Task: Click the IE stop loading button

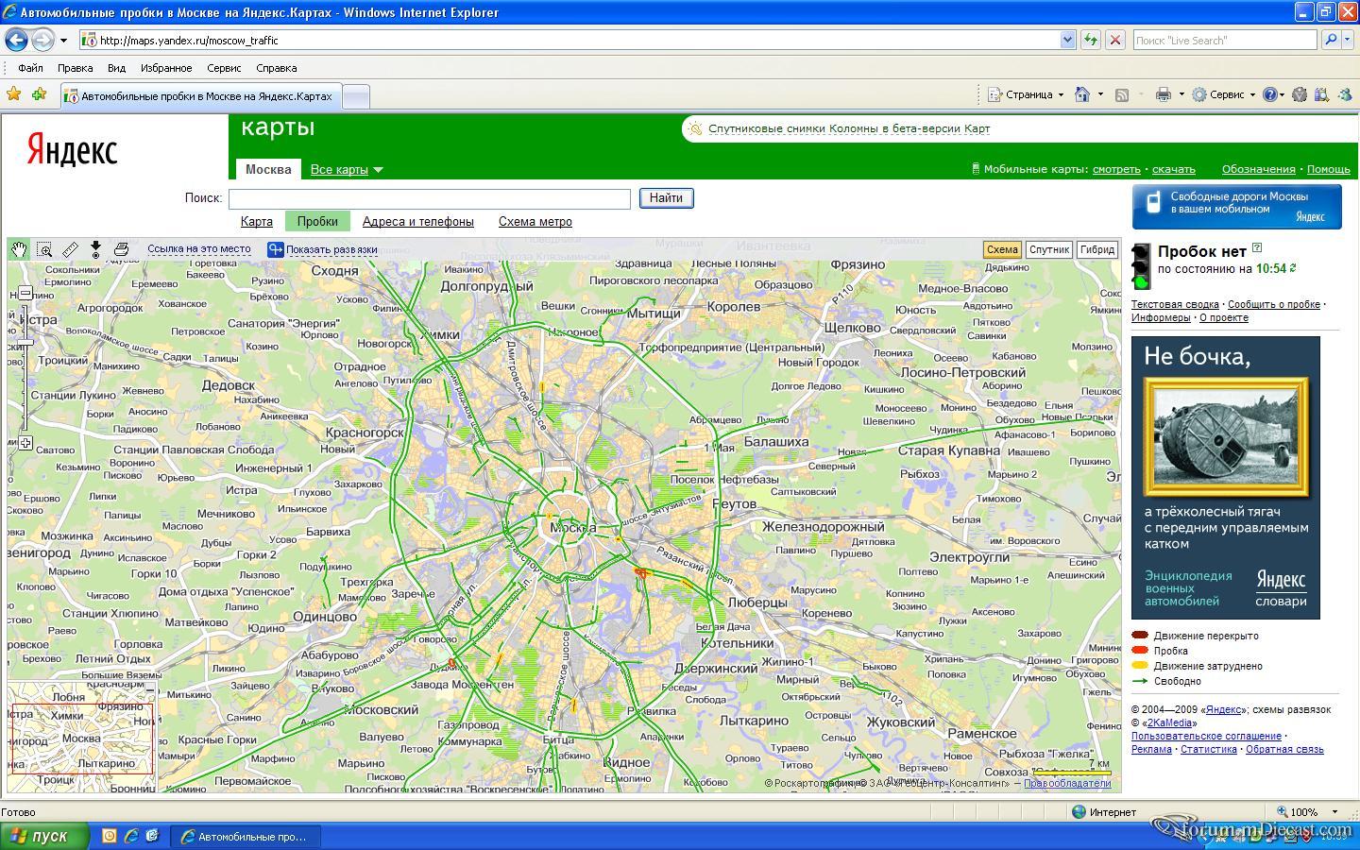Action: (x=1115, y=40)
